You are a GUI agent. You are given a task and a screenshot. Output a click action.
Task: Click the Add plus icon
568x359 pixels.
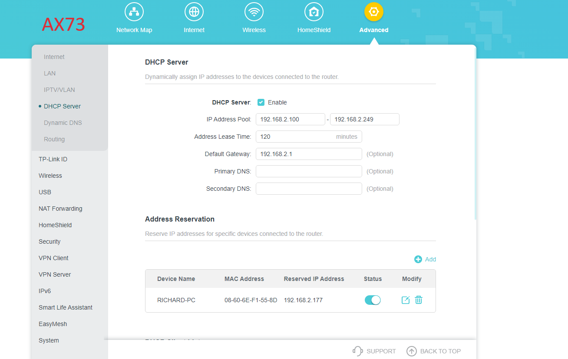[418, 259]
